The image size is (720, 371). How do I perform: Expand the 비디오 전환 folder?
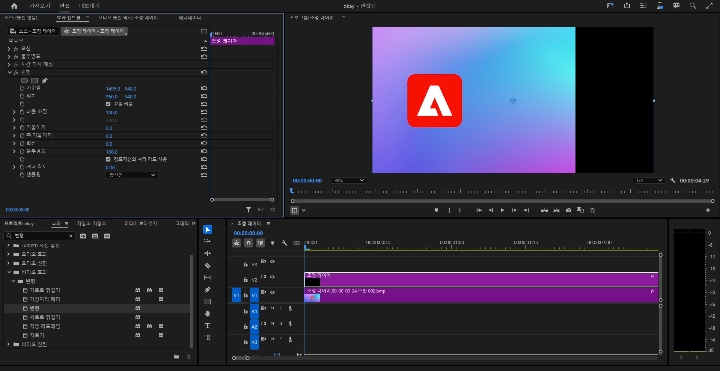pos(9,344)
